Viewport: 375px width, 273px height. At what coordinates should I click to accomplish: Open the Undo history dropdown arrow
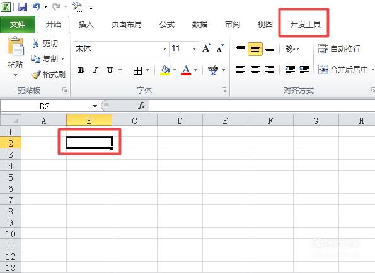tap(45, 7)
